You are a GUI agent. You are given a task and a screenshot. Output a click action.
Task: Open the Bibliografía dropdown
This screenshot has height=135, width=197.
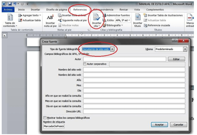point(113,25)
